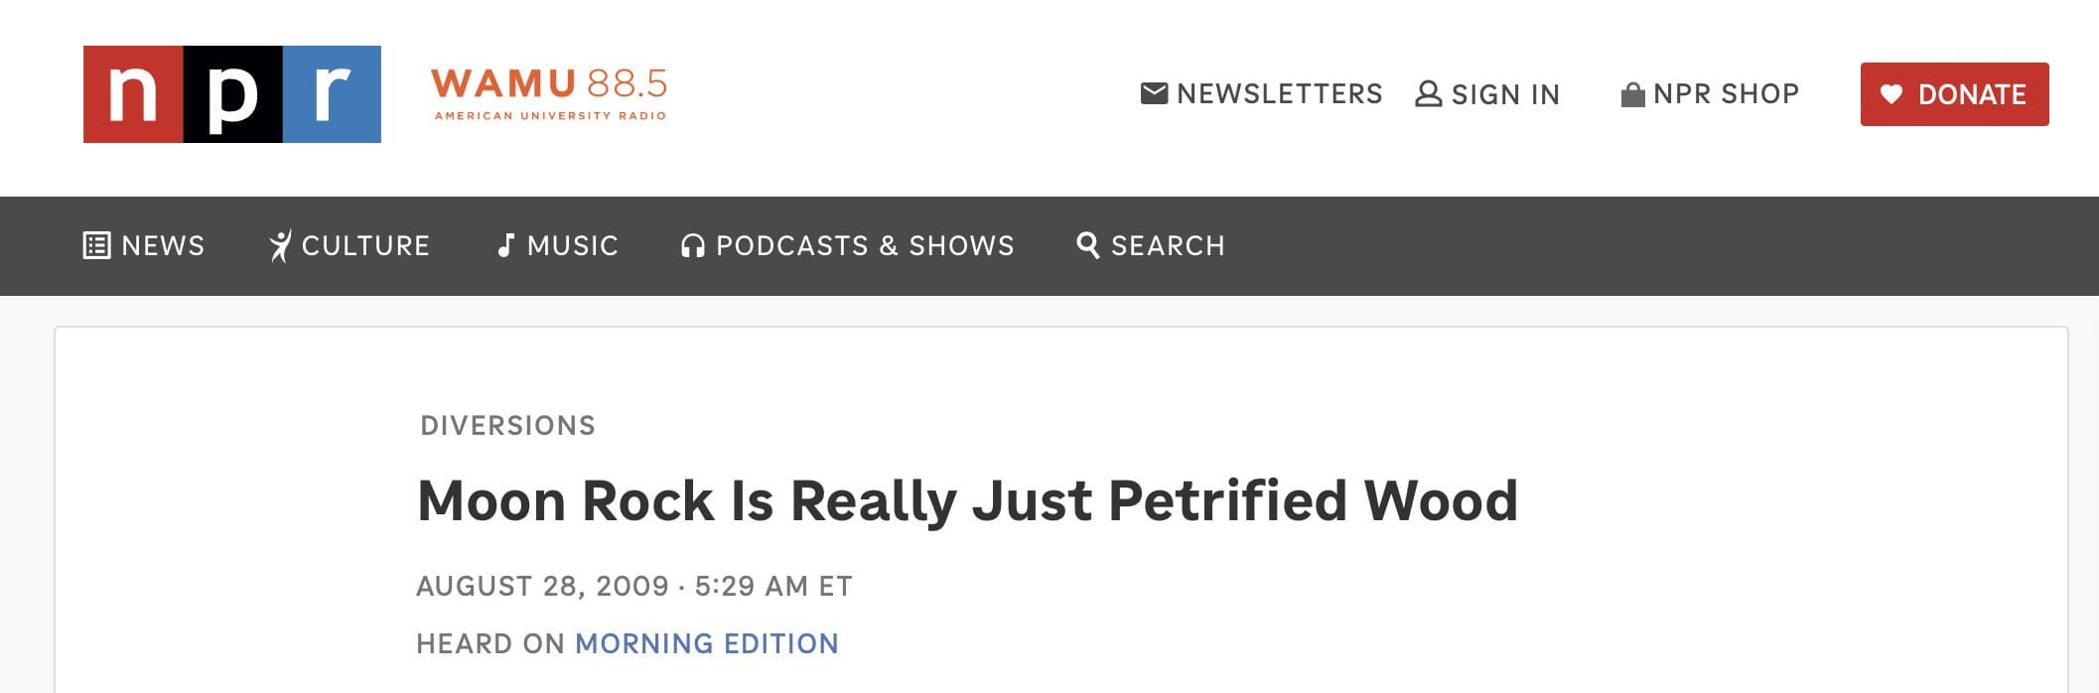Click the News list icon
This screenshot has width=2099, height=693.
tap(96, 245)
